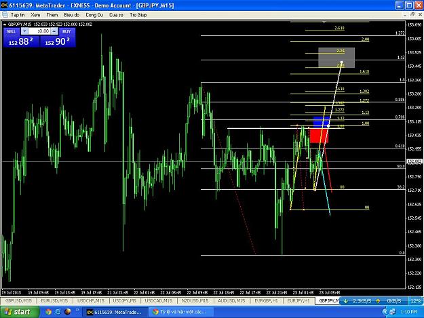The width and height of the screenshot is (424, 318).
Task: Expand quick launch overflow chevron
Action: [77, 310]
